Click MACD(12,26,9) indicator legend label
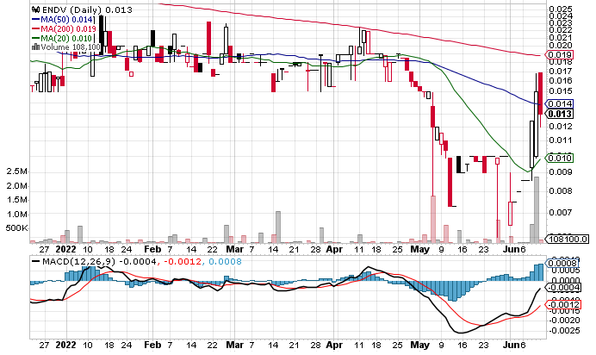This screenshot has width=596, height=355. coord(79,261)
